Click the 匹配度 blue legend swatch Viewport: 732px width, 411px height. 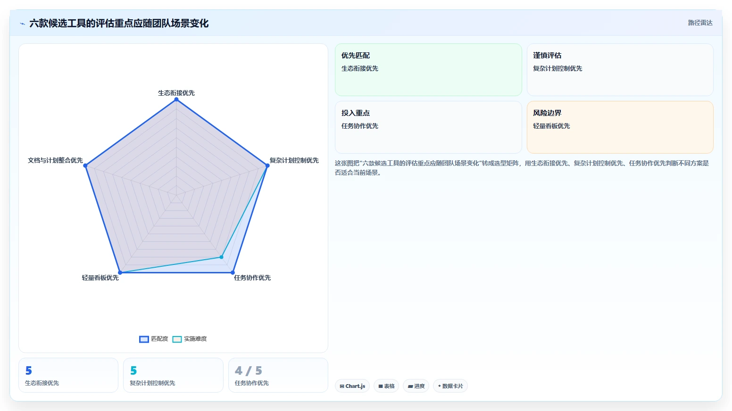click(144, 339)
